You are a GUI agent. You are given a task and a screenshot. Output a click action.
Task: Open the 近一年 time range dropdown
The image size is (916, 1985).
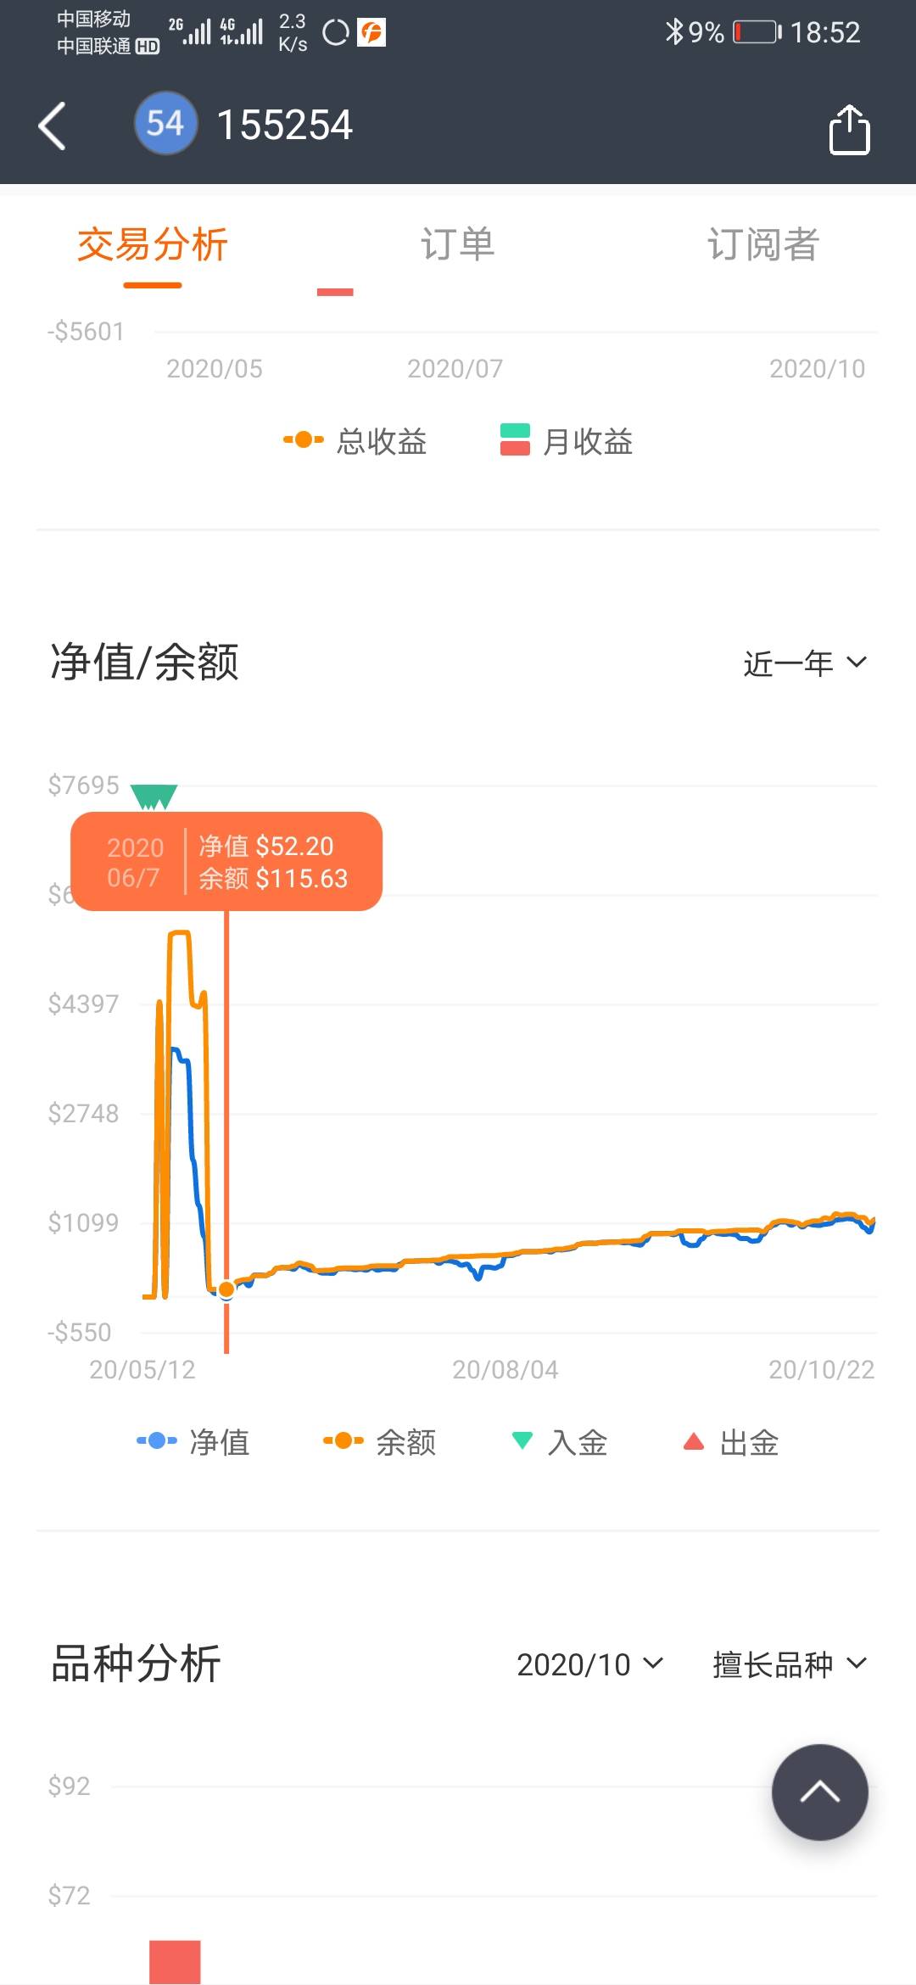(x=804, y=663)
